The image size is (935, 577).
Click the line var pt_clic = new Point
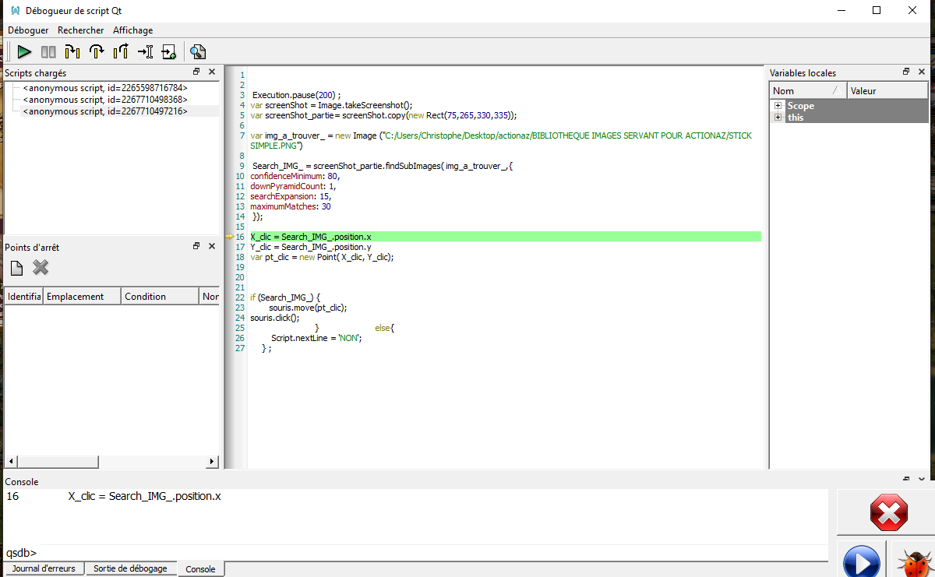click(322, 257)
